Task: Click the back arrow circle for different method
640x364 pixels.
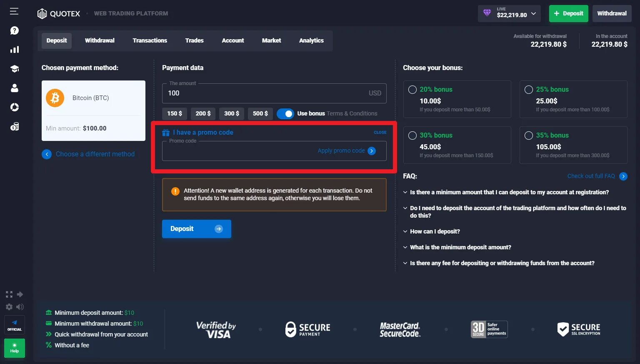Action: (x=47, y=154)
